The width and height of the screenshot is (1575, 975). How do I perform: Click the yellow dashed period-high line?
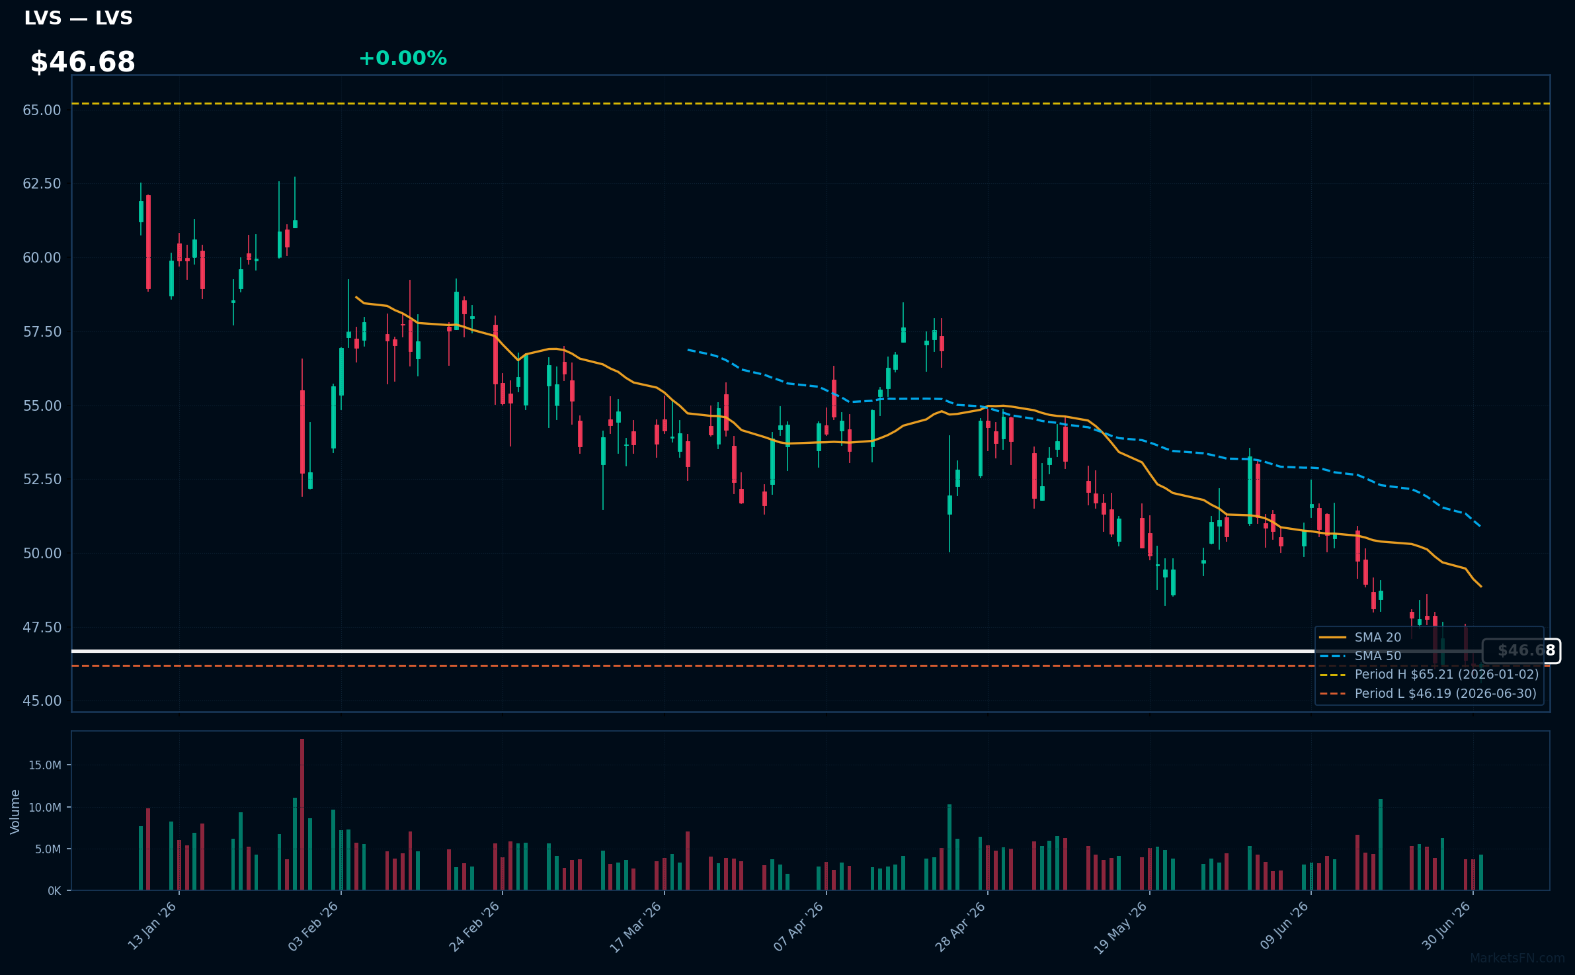point(811,103)
